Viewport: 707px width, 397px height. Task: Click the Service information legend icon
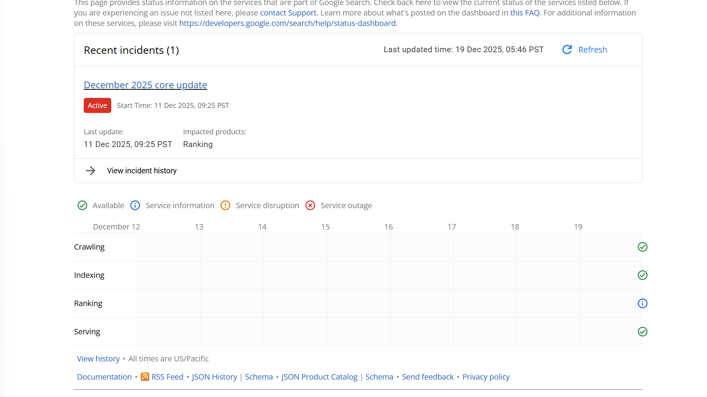[135, 205]
